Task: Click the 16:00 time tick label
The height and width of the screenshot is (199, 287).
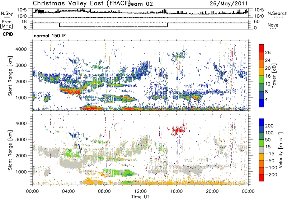Action: (x=176, y=191)
